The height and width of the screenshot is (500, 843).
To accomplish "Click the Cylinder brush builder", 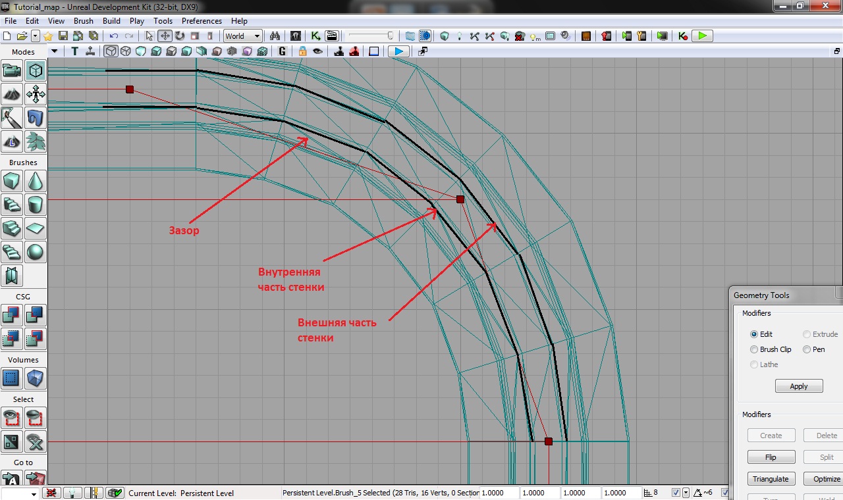I will (x=36, y=205).
